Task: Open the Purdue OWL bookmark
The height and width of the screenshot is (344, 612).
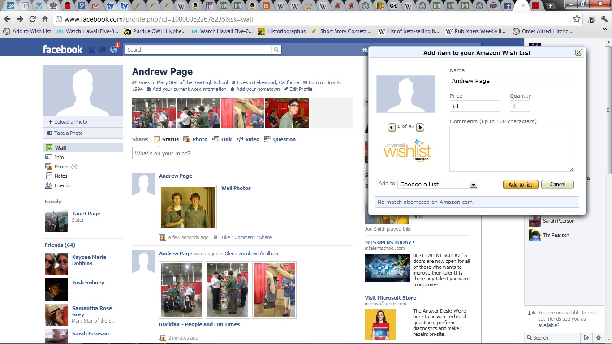Action: (155, 31)
